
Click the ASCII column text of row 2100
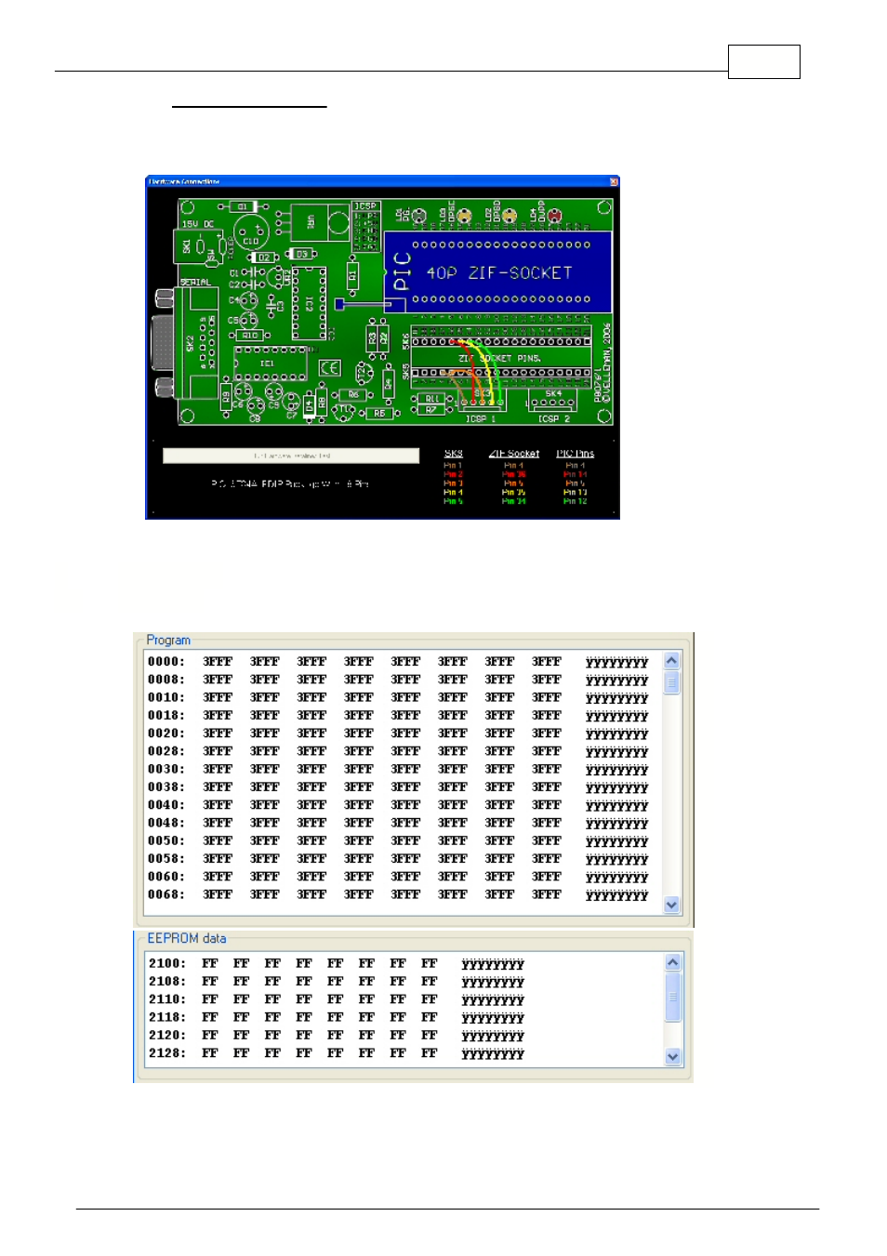coord(493,965)
